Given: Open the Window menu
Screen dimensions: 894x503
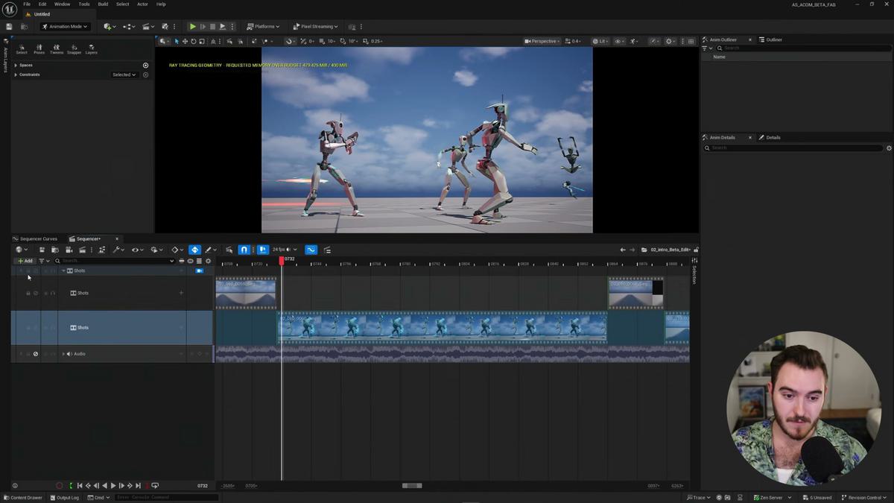Looking at the screenshot, I should [x=61, y=4].
